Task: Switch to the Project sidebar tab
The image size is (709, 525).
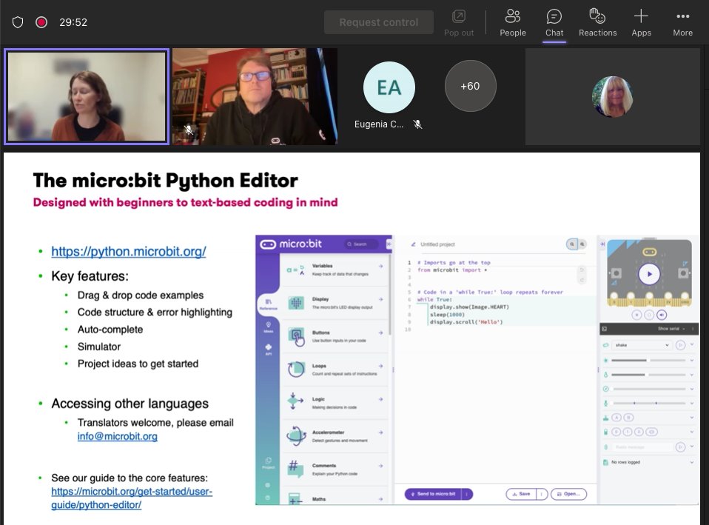Action: tap(268, 463)
